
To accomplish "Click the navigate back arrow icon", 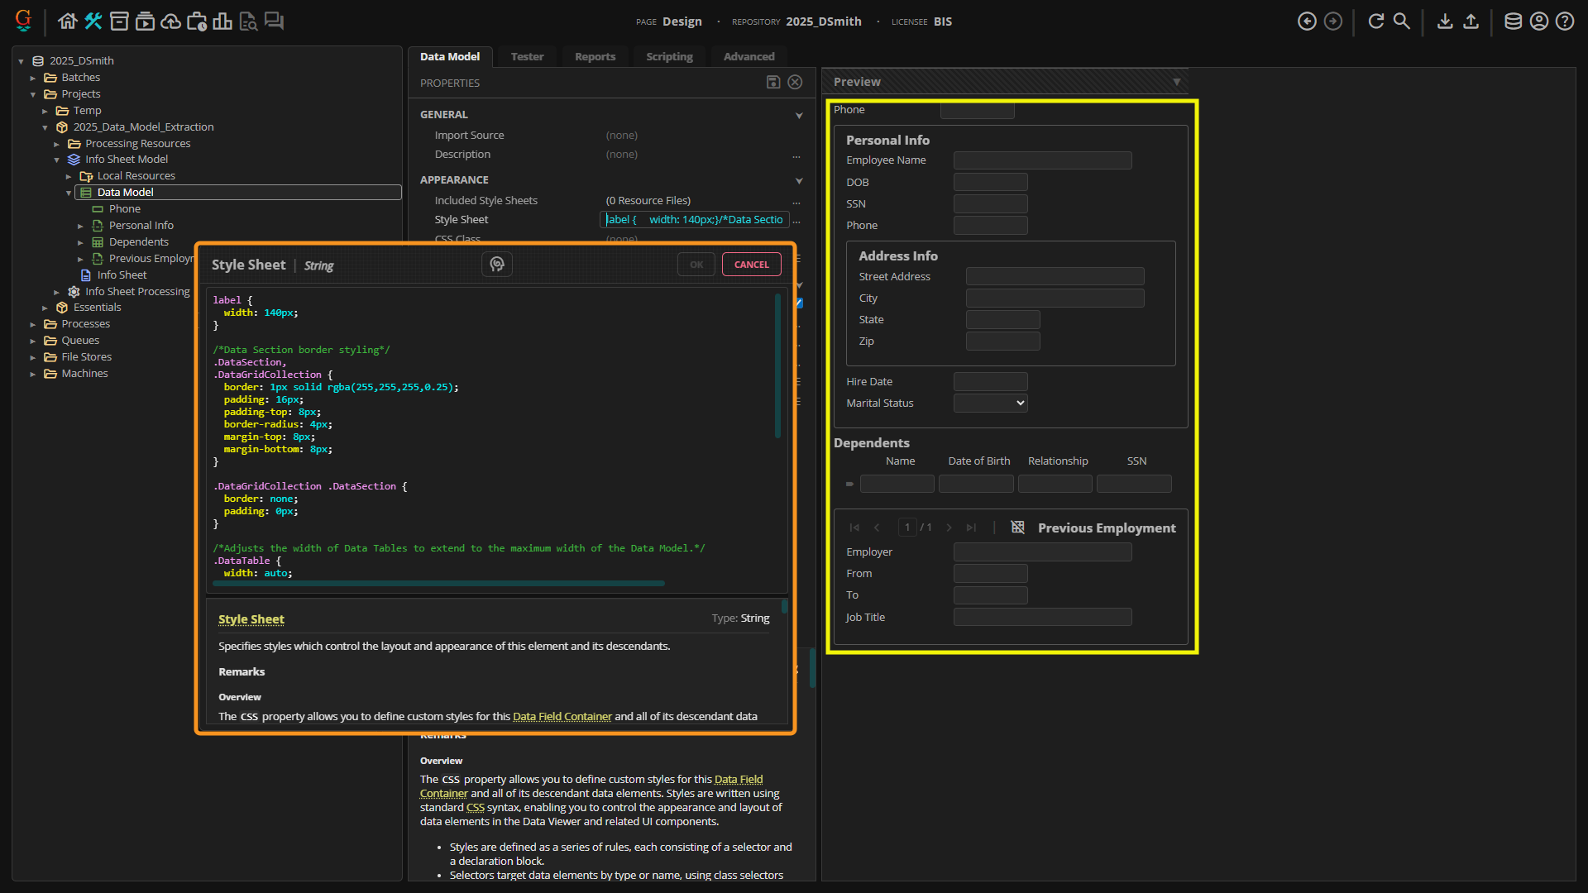I will point(1307,21).
